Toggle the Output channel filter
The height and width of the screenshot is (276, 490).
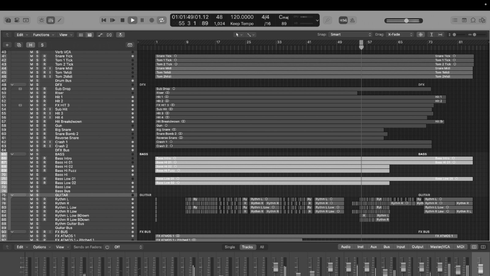(417, 247)
